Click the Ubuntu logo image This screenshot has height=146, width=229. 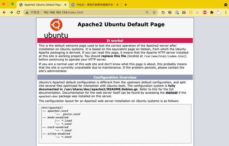click(x=56, y=29)
